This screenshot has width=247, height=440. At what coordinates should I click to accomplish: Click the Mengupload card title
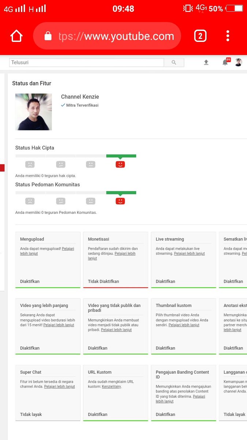(32, 239)
